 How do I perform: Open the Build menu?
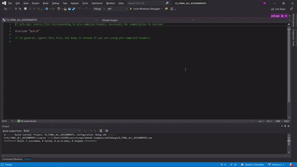[x=45, y=3]
